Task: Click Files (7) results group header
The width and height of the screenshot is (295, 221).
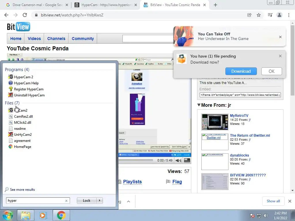Action: (x=12, y=103)
